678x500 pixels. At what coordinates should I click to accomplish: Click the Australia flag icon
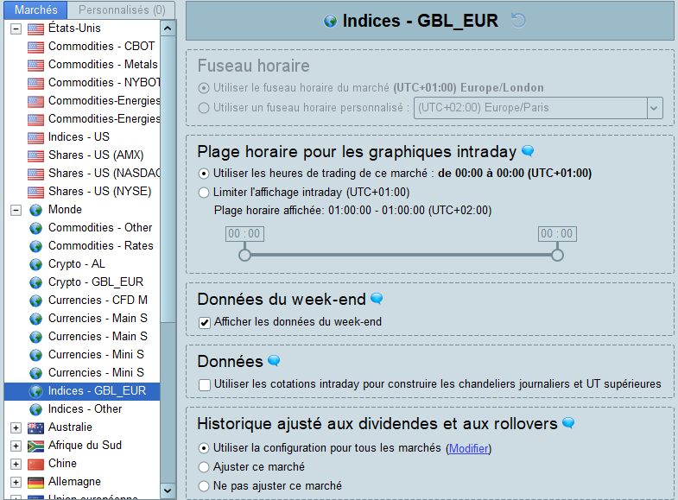coord(35,427)
